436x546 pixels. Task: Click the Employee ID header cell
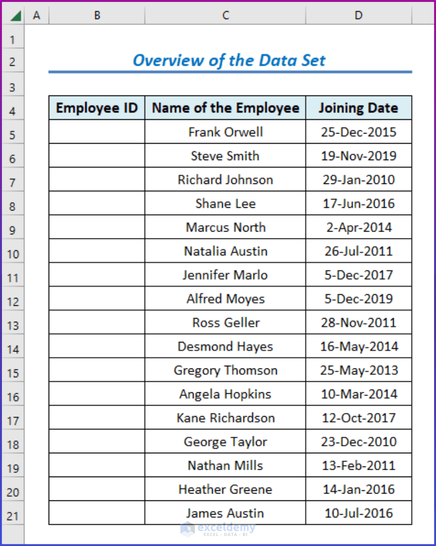(97, 108)
